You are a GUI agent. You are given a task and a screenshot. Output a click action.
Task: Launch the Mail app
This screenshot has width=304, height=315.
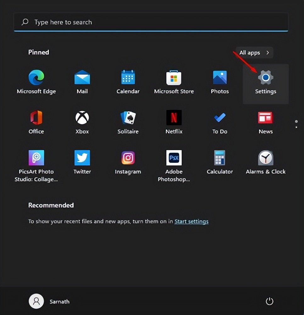pos(82,82)
